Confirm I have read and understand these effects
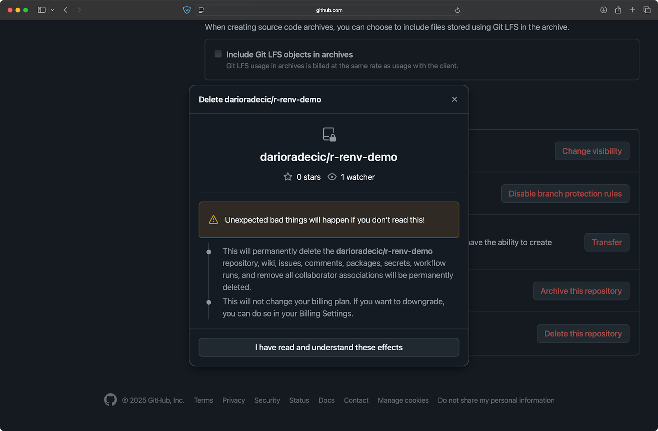Viewport: 658px width, 431px height. click(329, 347)
